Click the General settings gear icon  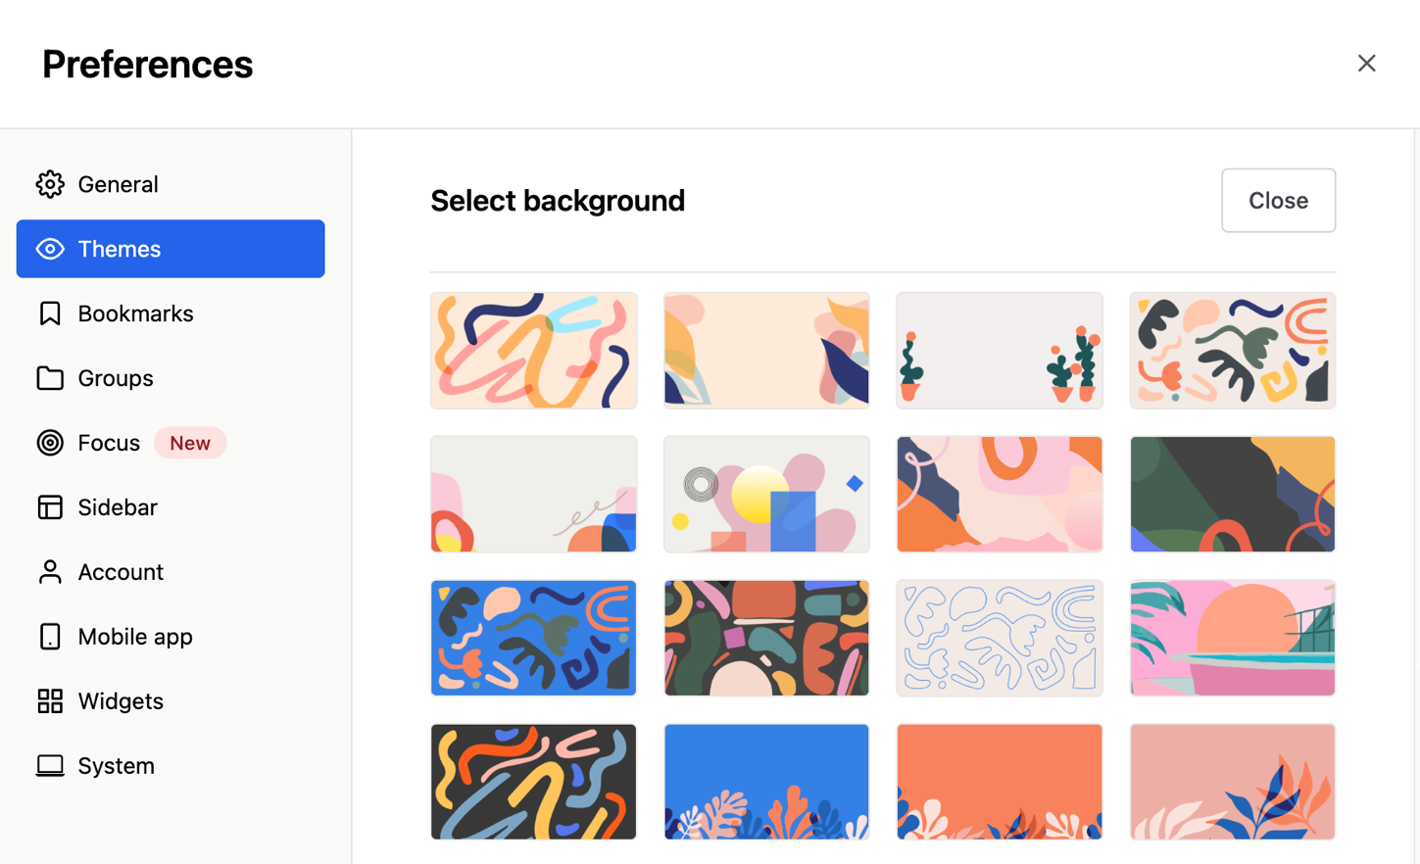tap(49, 184)
